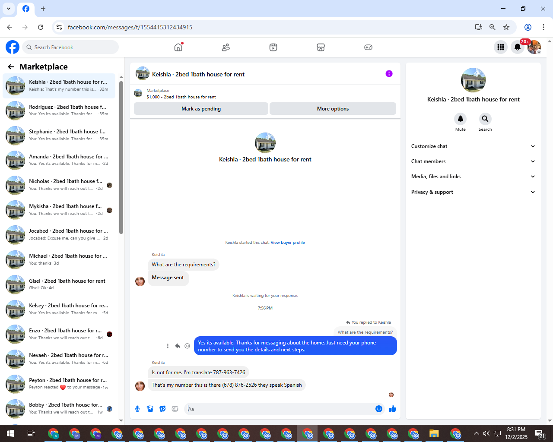Open the Friends icon in top navigation
This screenshot has height=442, width=553.
(x=226, y=47)
